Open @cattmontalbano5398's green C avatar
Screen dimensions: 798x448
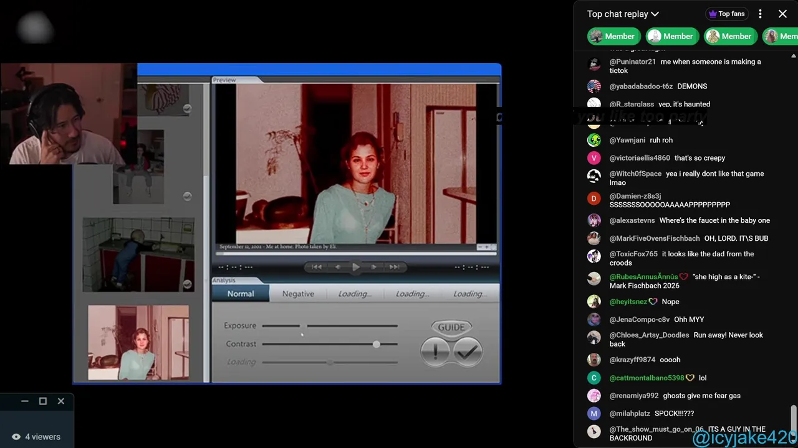point(594,378)
